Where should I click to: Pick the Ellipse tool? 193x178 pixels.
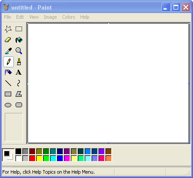8,105
